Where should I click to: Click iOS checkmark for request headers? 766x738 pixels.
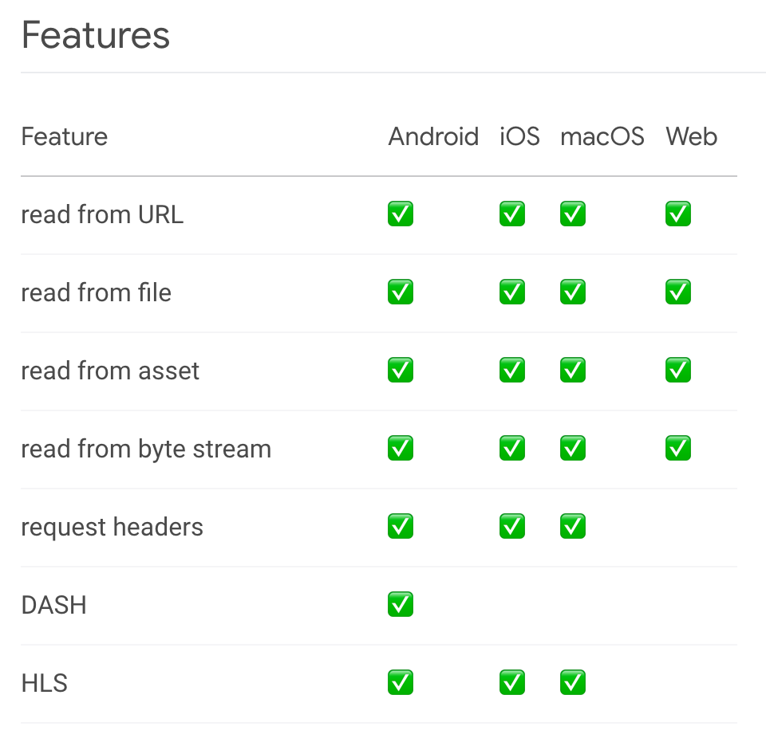pos(512,527)
